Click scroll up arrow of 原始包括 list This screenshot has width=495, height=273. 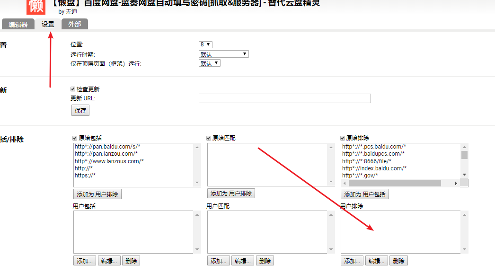pos(197,147)
